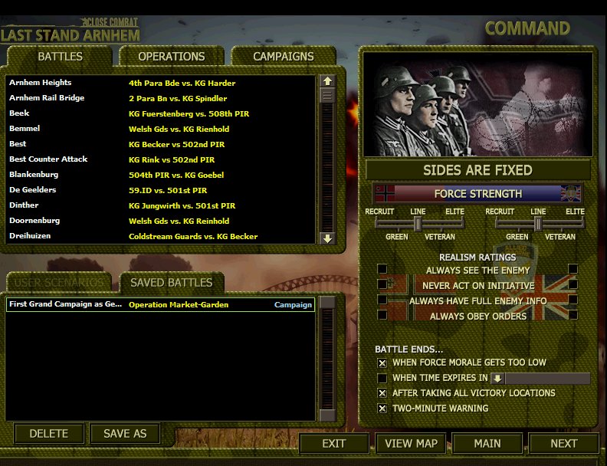This screenshot has height=466, width=607.
Task: Click 4th Para Bde vs. KG Harder text
Action: pyautogui.click(x=182, y=84)
